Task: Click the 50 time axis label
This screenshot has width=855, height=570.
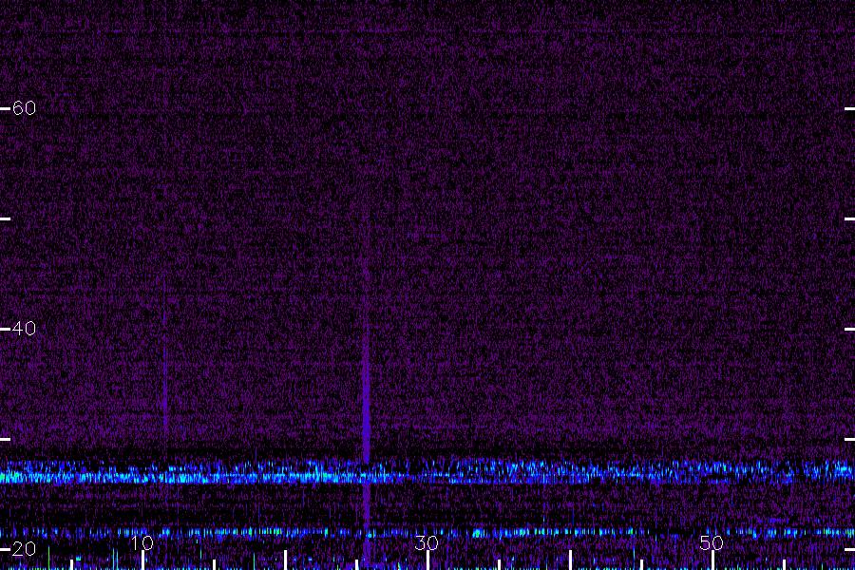Action: pos(712,542)
